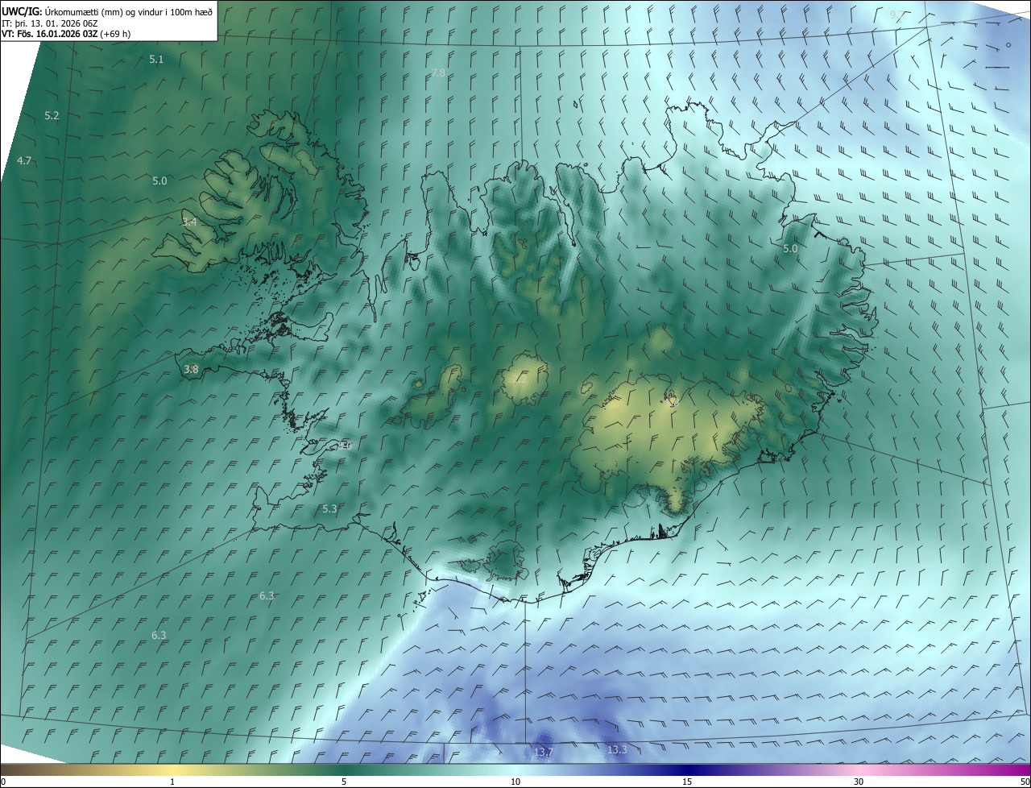
Task: Click the 9.7 value label
Action: [896, 15]
